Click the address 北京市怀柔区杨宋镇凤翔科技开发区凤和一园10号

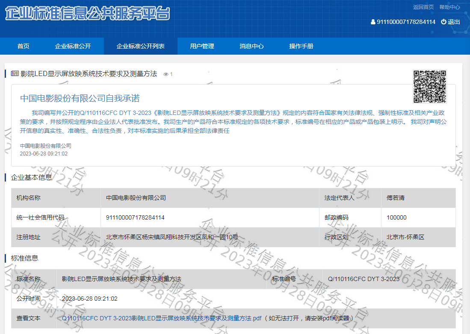pyautogui.click(x=172, y=237)
